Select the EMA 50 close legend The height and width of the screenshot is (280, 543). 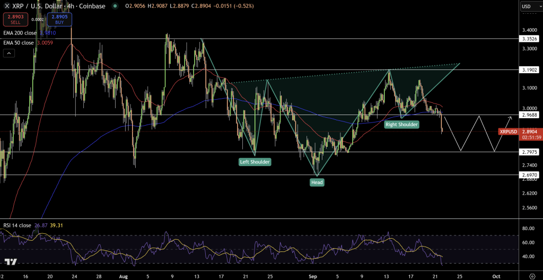coord(19,42)
